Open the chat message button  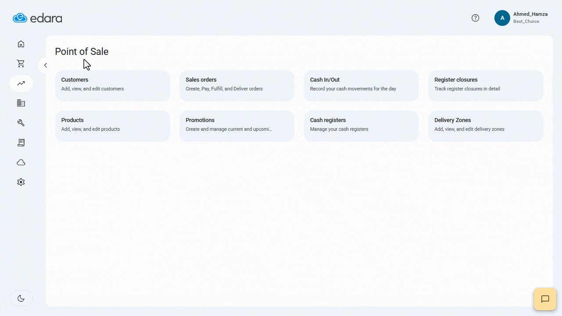545,299
